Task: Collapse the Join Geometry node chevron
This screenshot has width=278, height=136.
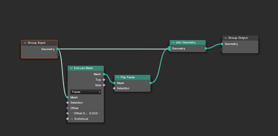Action: pos(173,42)
